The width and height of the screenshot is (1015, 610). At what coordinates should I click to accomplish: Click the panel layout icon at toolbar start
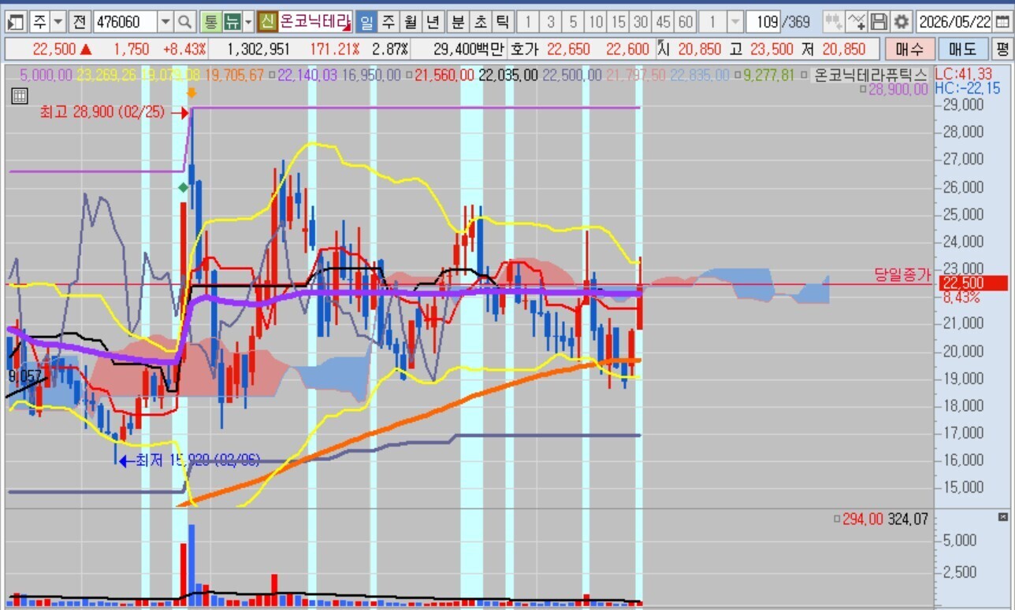click(16, 21)
